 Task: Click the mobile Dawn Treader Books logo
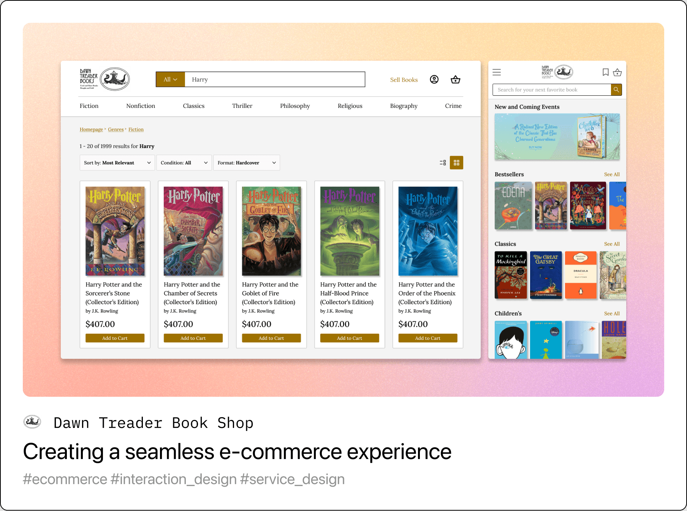pos(557,72)
